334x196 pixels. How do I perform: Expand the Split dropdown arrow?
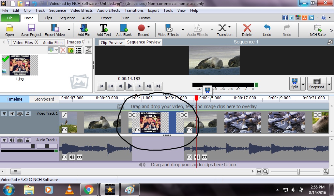303,84
